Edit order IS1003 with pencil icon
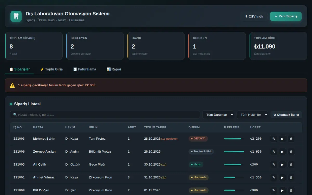The height and width of the screenshot is (195, 312). 274,139
